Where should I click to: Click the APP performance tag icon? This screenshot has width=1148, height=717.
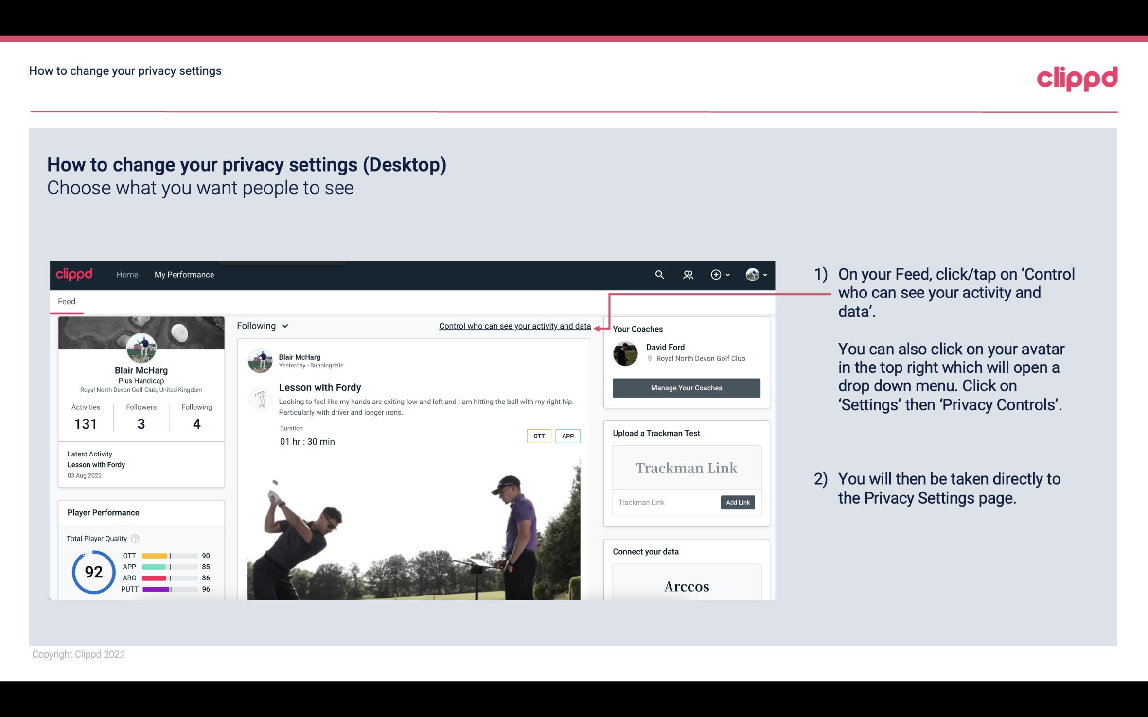pyautogui.click(x=569, y=436)
